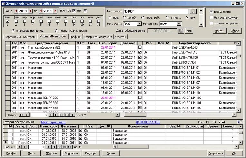Sort by "План. срок" column header in journal

tap(108, 43)
